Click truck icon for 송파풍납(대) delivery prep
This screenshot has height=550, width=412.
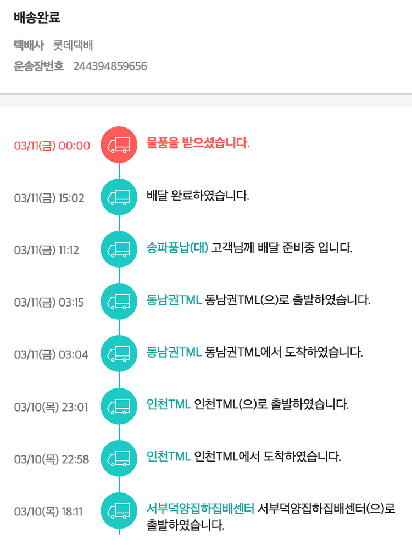pyautogui.click(x=119, y=249)
